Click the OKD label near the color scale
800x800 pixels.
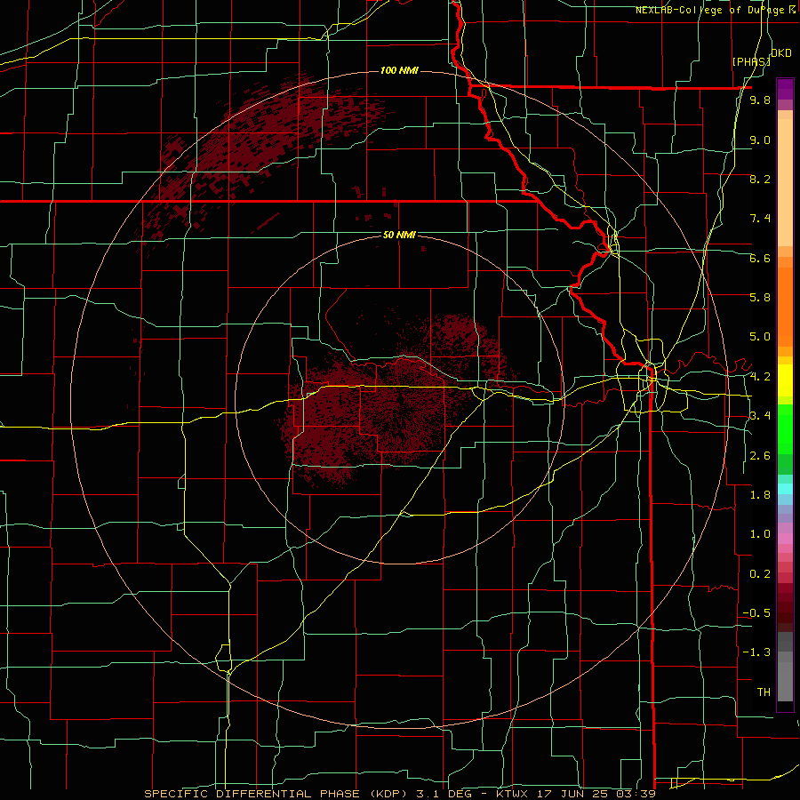(x=781, y=53)
